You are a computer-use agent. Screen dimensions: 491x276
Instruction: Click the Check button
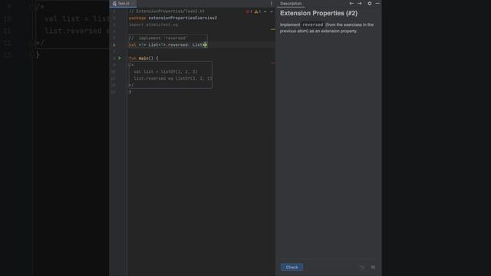292,268
